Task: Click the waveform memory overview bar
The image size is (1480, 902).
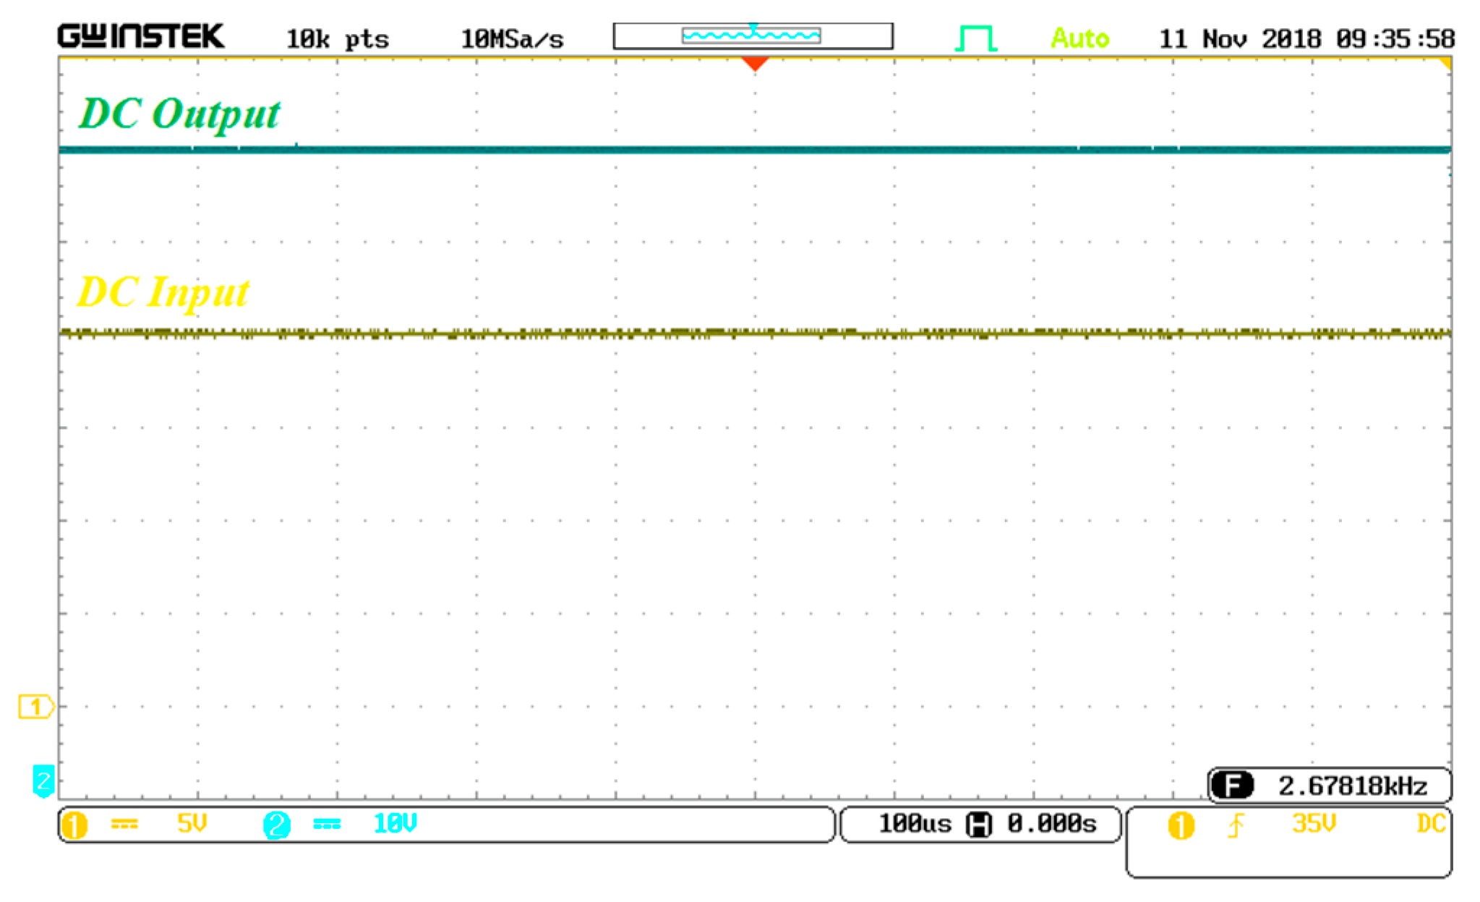Action: pyautogui.click(x=753, y=35)
